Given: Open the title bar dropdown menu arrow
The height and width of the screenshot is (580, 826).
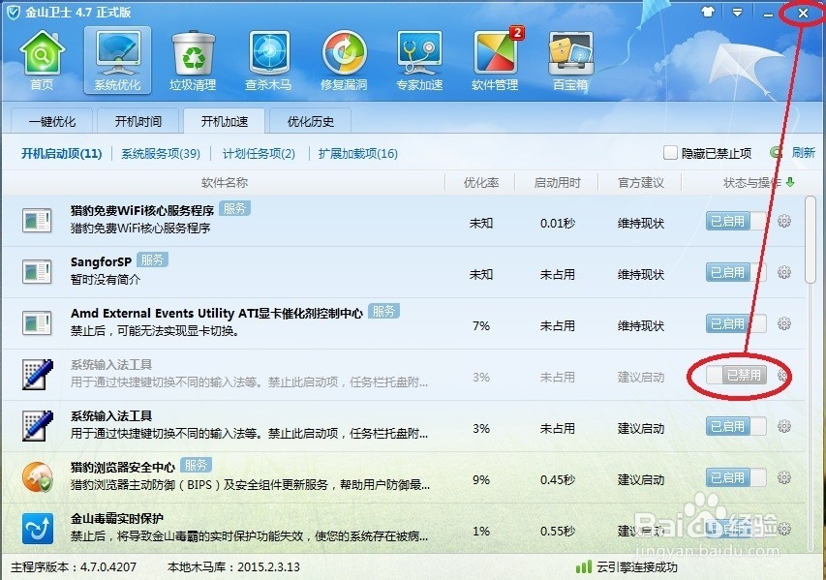Looking at the screenshot, I should (x=738, y=13).
